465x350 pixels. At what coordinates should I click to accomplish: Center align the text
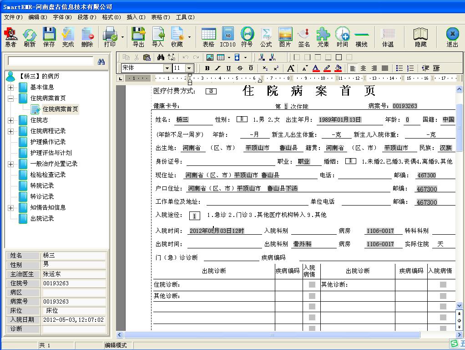[x=363, y=68]
